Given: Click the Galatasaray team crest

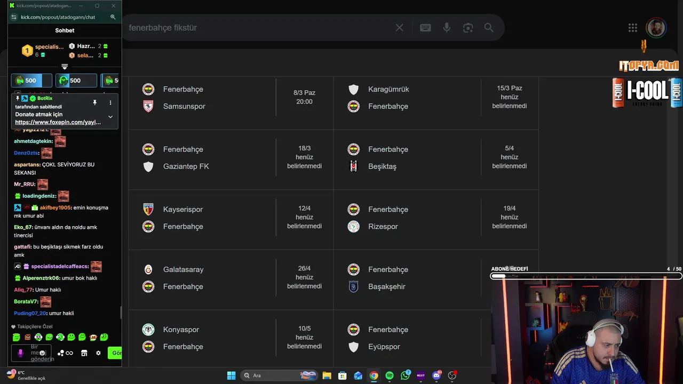Looking at the screenshot, I should click(x=148, y=269).
